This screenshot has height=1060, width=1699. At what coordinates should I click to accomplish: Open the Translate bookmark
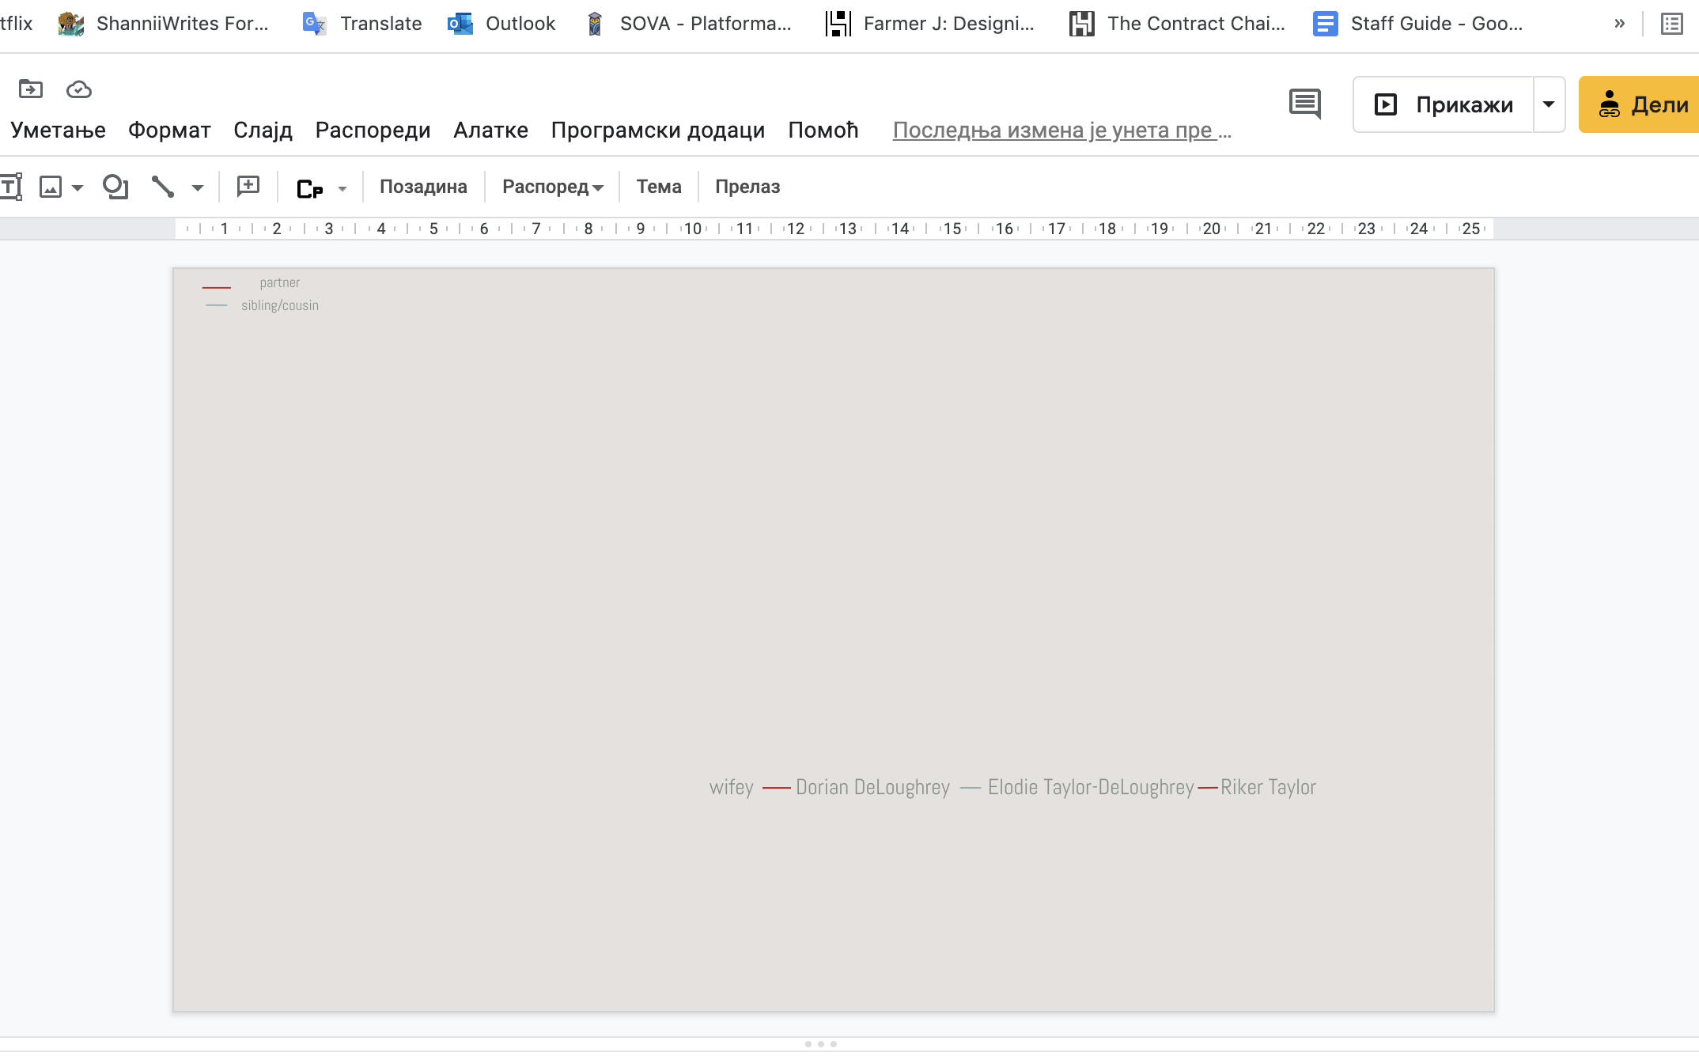[x=362, y=24]
